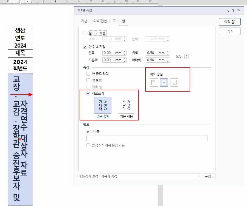Close the 표/셀 속성 dialog
This screenshot has width=247, height=206.
point(239,10)
